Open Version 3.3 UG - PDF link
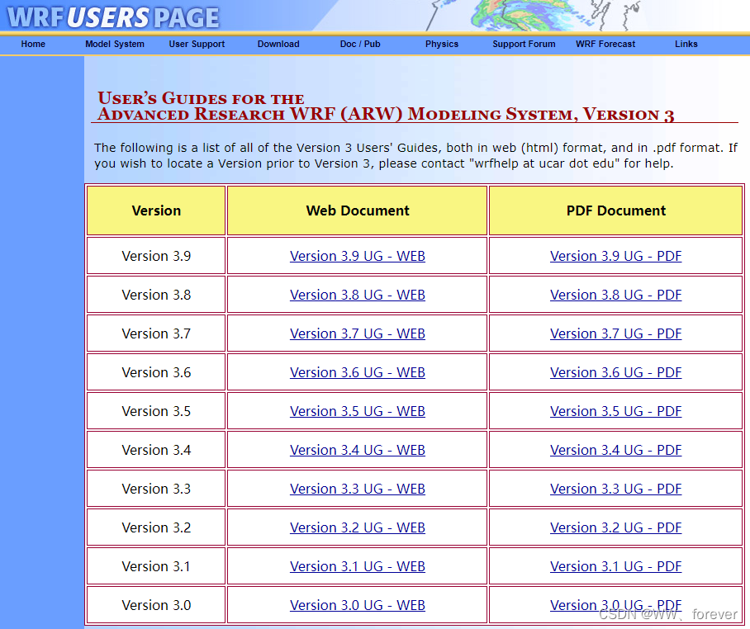750x629 pixels. click(x=615, y=489)
